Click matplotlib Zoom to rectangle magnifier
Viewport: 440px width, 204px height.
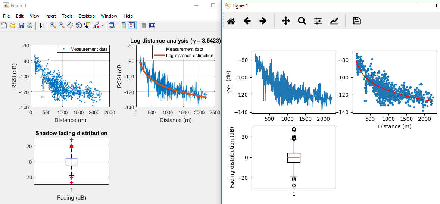pos(302,21)
